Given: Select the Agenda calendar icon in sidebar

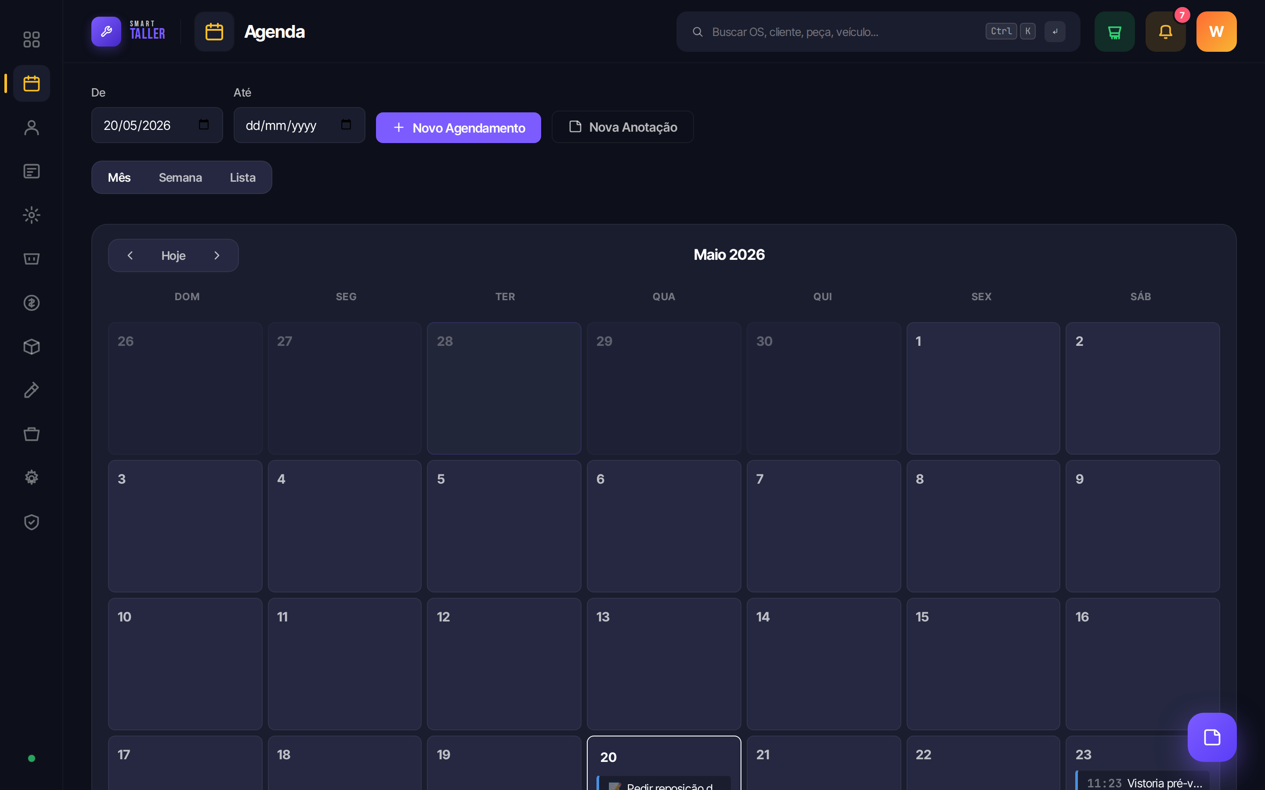Looking at the screenshot, I should pyautogui.click(x=31, y=83).
